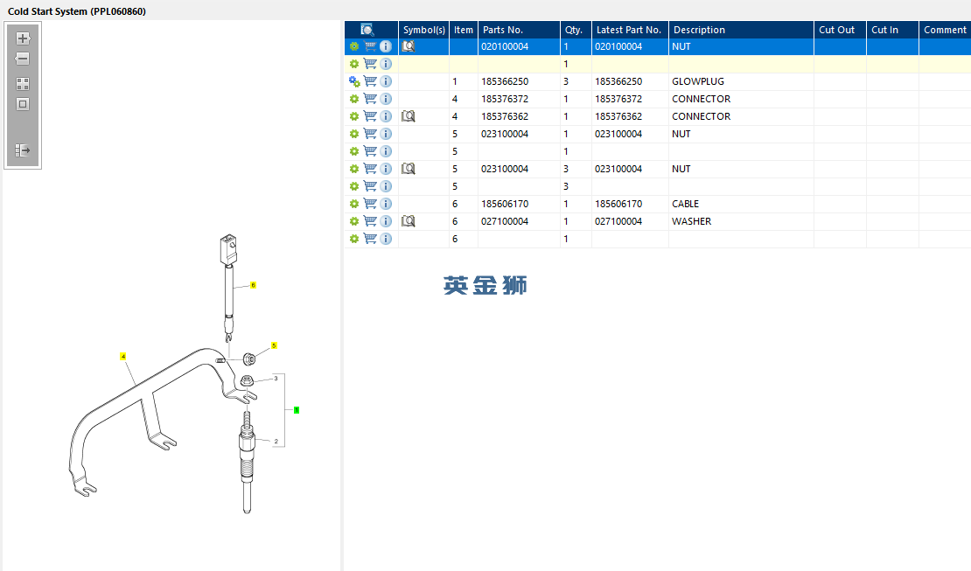Open info for the CABLE row
The width and height of the screenshot is (971, 571).
(386, 204)
